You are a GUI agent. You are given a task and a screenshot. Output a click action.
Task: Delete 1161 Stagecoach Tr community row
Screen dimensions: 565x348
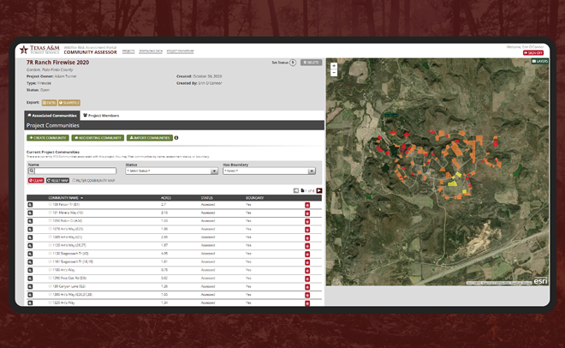coord(307,262)
